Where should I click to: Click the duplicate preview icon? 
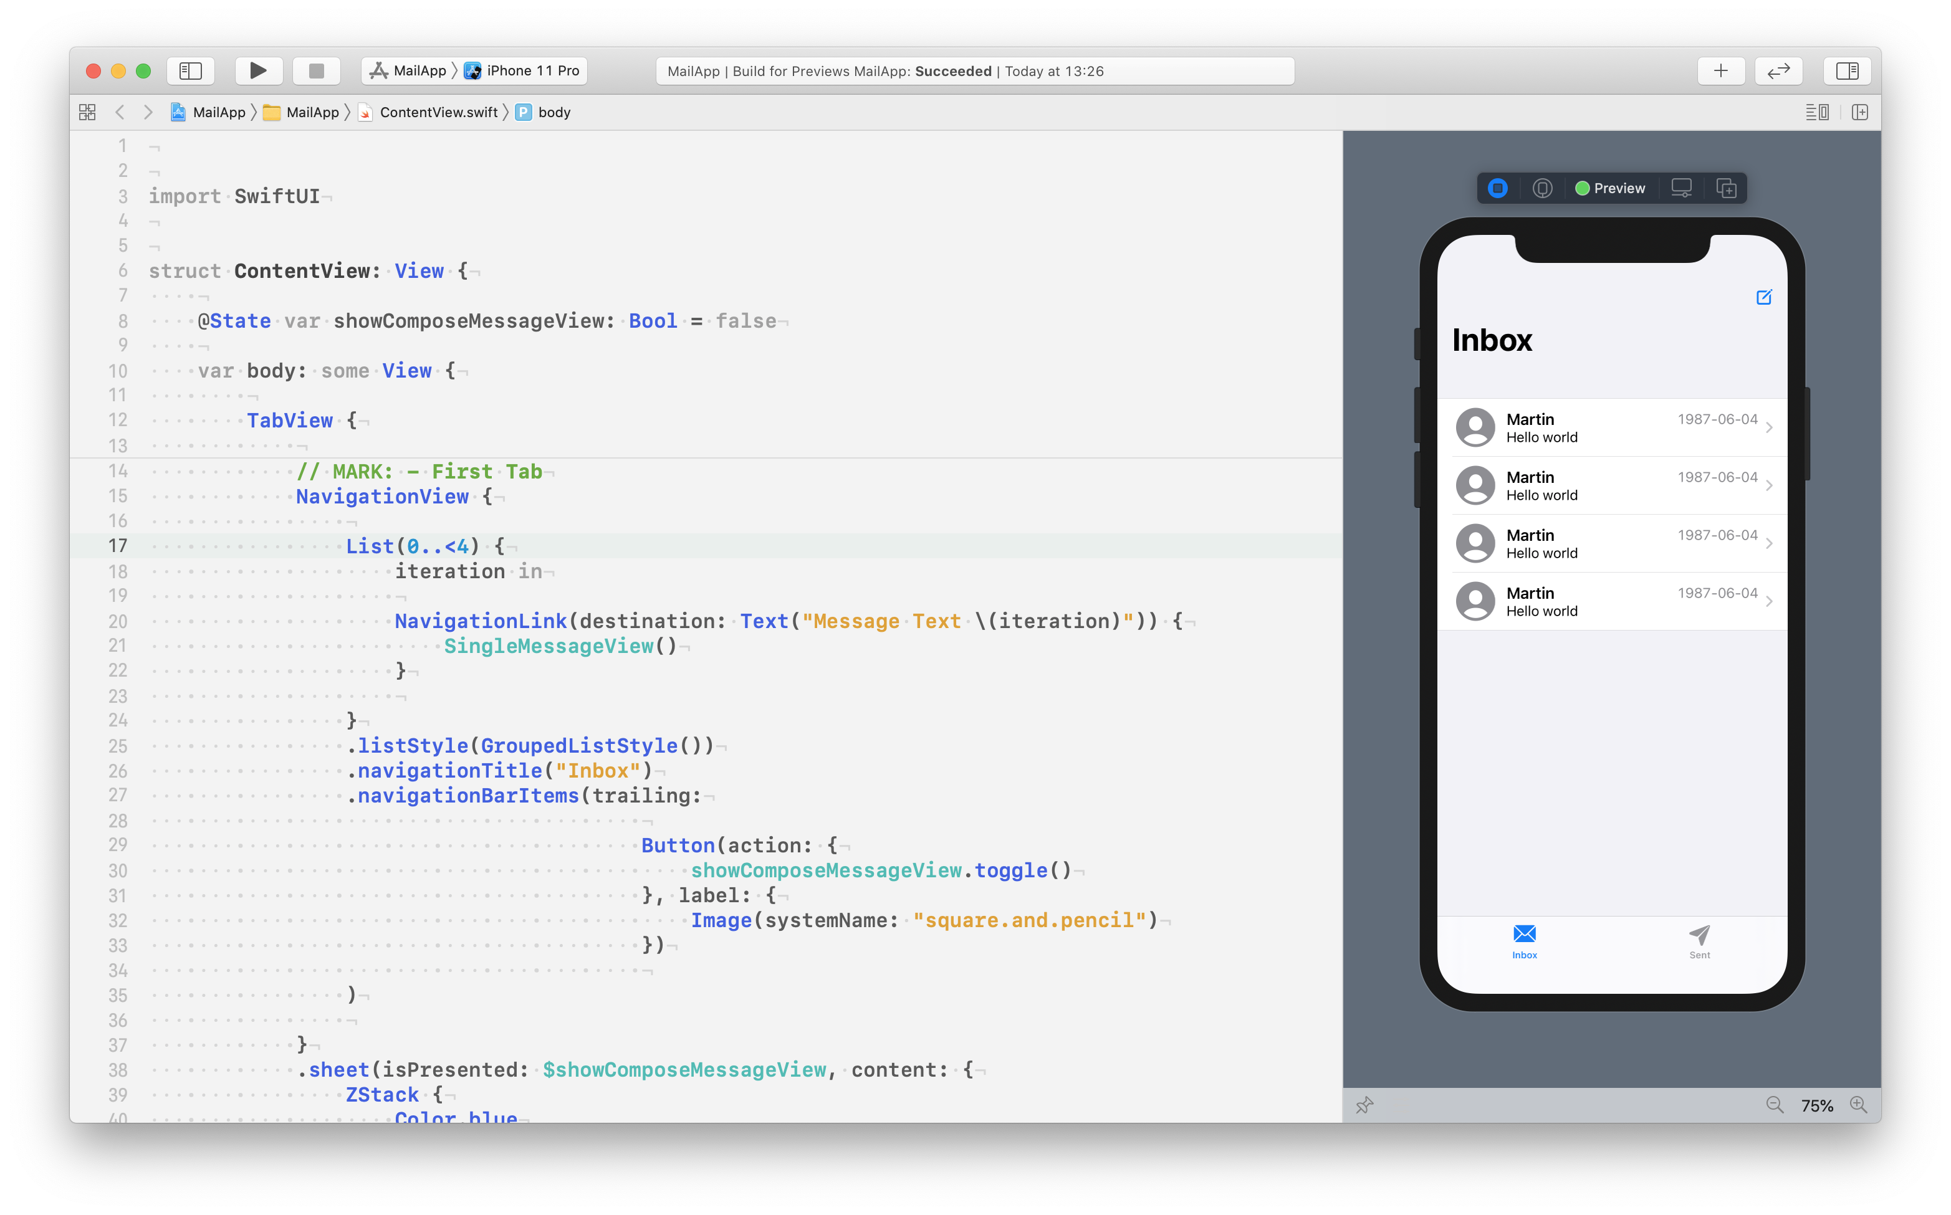tap(1726, 188)
